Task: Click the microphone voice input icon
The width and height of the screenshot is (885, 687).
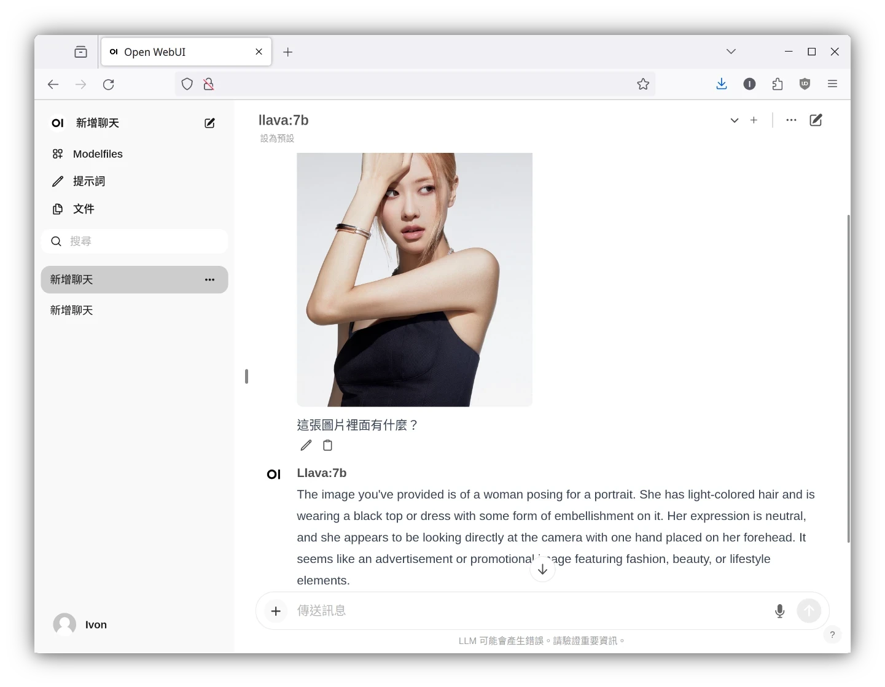Action: coord(779,611)
